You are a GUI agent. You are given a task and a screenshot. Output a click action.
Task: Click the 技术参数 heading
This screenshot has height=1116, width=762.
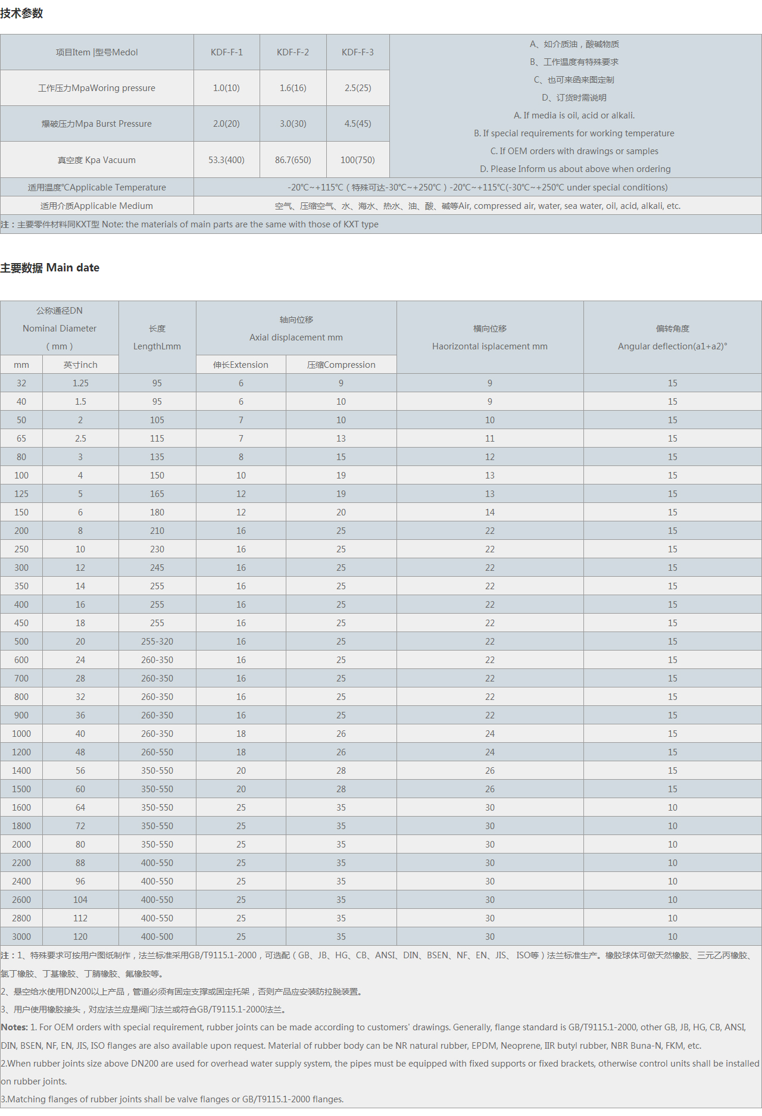point(21,13)
